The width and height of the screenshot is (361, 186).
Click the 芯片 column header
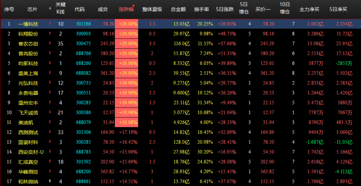tap(32, 9)
